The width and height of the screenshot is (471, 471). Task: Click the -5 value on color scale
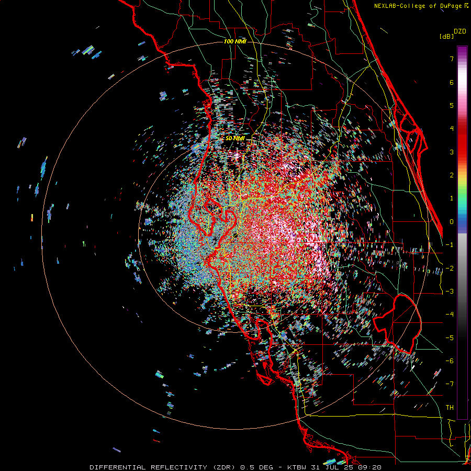[x=450, y=338]
